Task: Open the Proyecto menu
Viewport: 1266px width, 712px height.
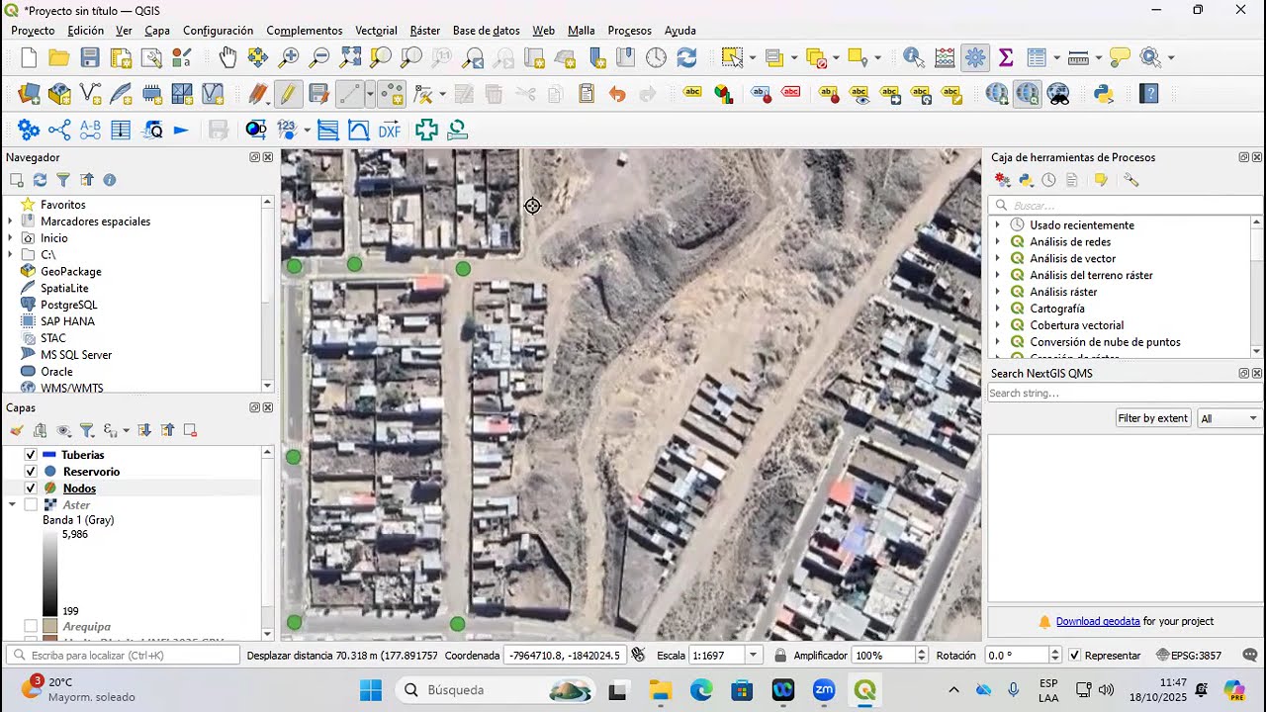Action: 33,31
